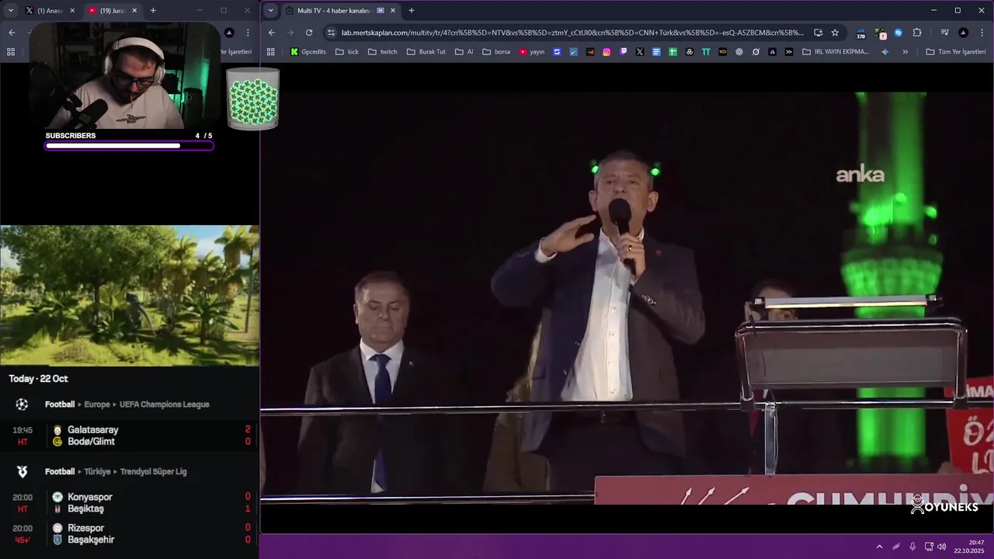This screenshot has width=994, height=559.
Task: Open the Burak Tut bookmark folder
Action: pos(426,52)
